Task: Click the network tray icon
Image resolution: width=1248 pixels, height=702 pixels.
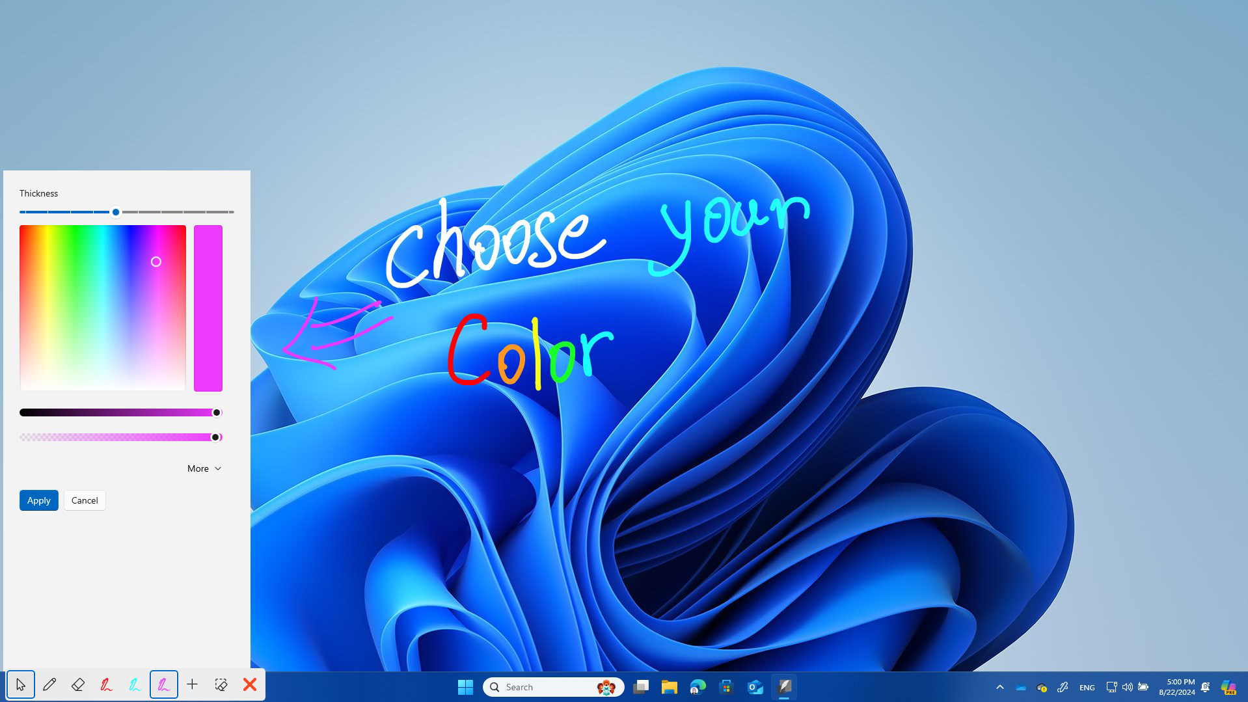Action: [x=1111, y=687]
